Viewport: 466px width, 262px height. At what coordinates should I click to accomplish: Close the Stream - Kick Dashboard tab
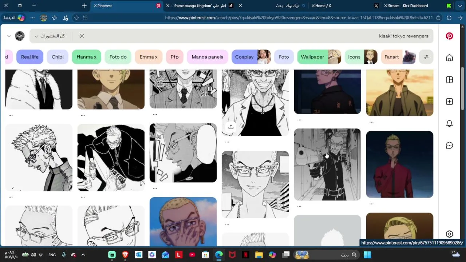click(386, 5)
